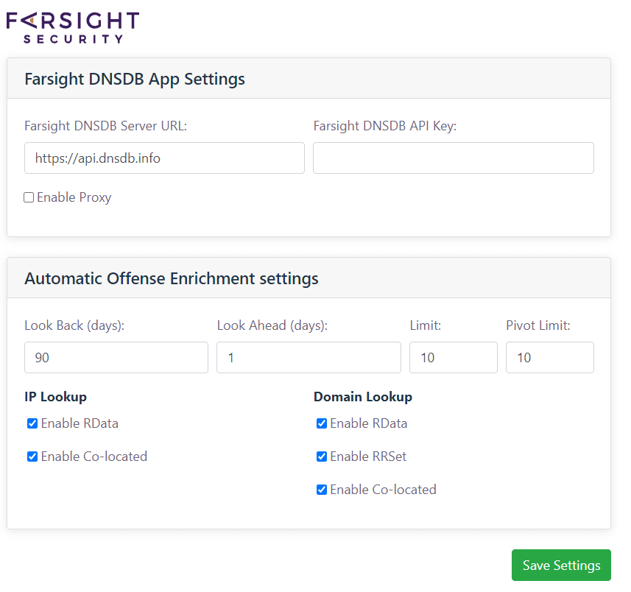Toggle the Enable RRSet checkbox
631x592 pixels.
[322, 457]
